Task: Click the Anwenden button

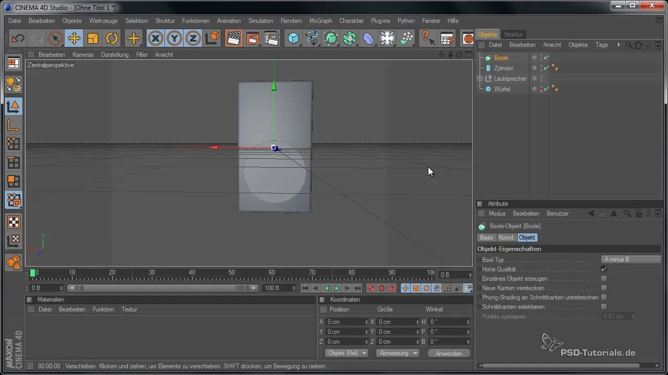Action: (449, 353)
